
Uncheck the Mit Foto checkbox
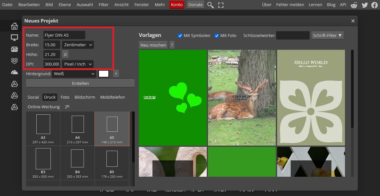click(217, 35)
